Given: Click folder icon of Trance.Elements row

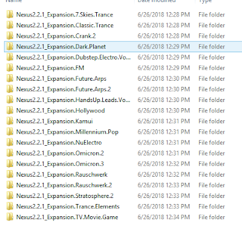Looking at the screenshot, I should pos(10,206).
